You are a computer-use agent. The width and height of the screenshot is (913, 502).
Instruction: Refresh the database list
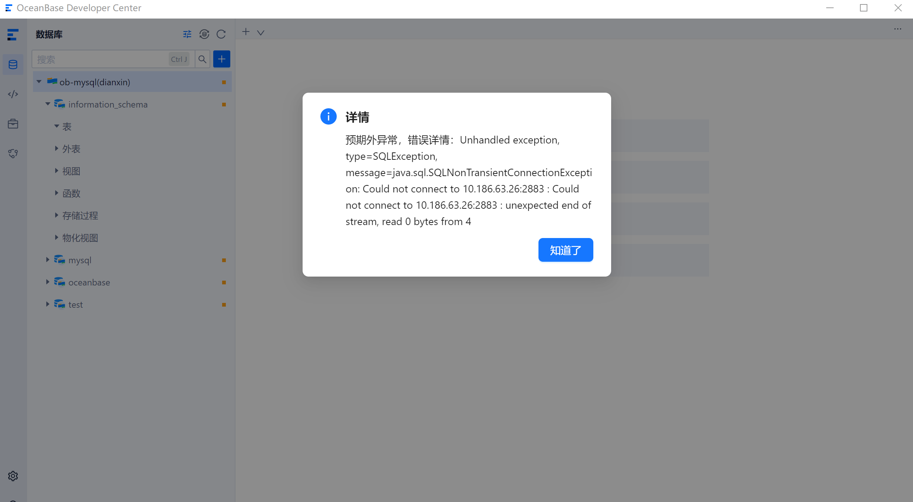221,34
